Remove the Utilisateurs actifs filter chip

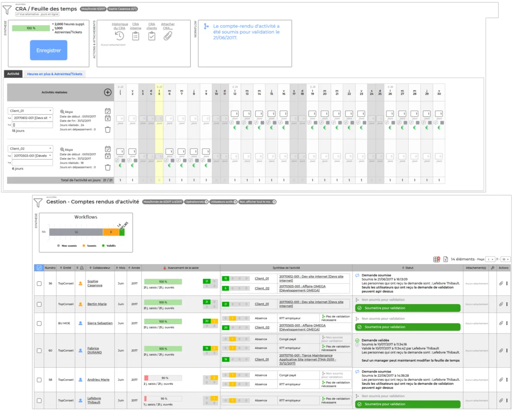(235, 202)
